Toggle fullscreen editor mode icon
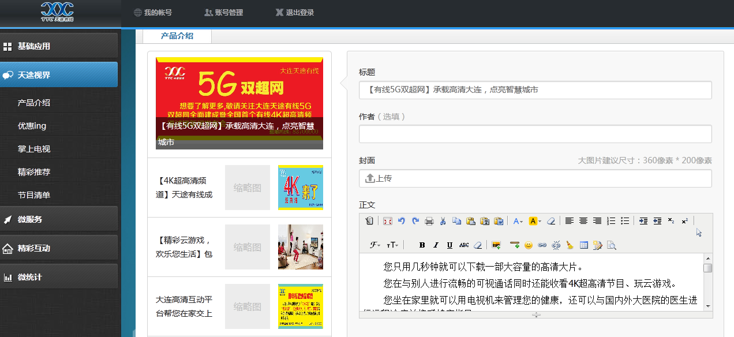Screen dimensions: 734x337 pos(387,221)
